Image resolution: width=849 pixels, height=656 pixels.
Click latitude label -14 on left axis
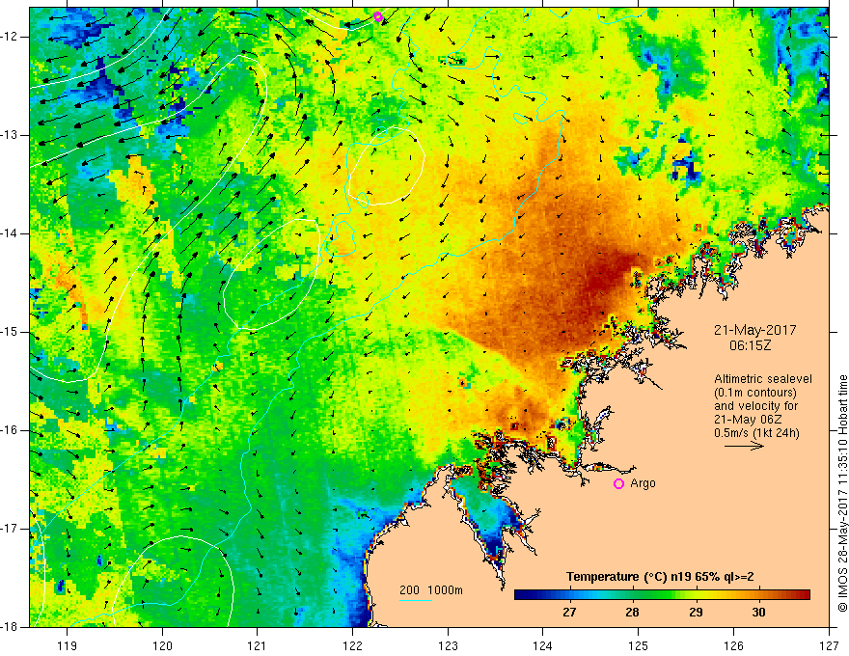[x=10, y=233]
